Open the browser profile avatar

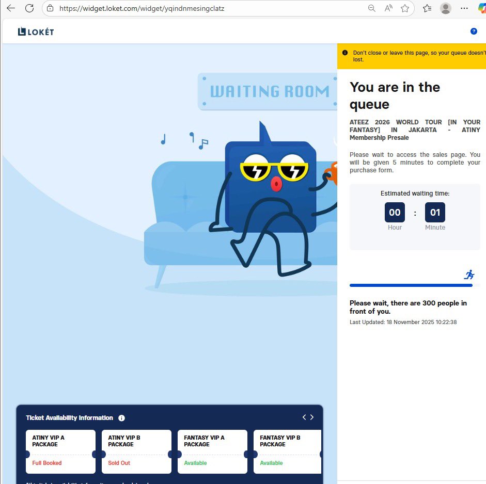point(445,8)
